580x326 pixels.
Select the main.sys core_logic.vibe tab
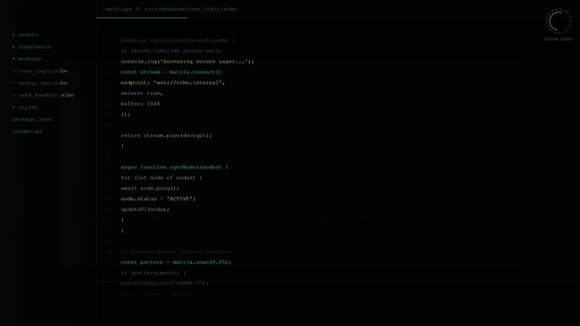click(x=171, y=9)
